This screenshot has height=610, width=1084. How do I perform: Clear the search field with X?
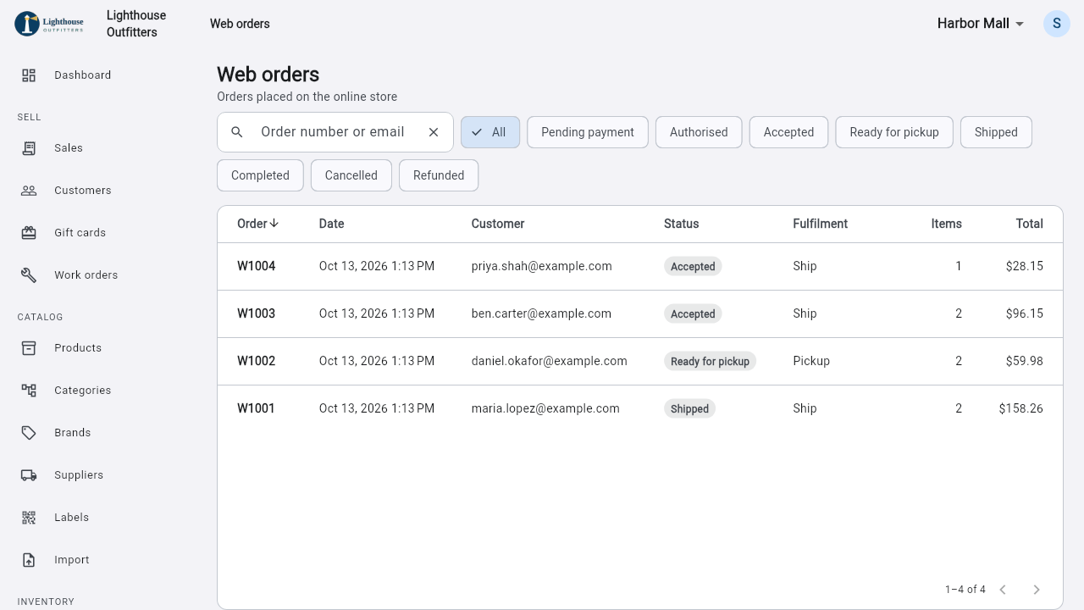[x=434, y=132]
